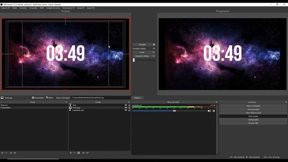Click timer source text-type icon

(x=70, y=105)
